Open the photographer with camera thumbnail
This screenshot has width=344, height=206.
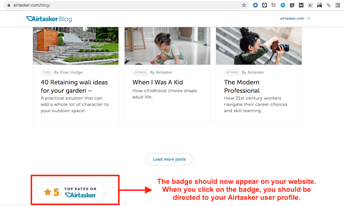pyautogui.click(x=259, y=46)
